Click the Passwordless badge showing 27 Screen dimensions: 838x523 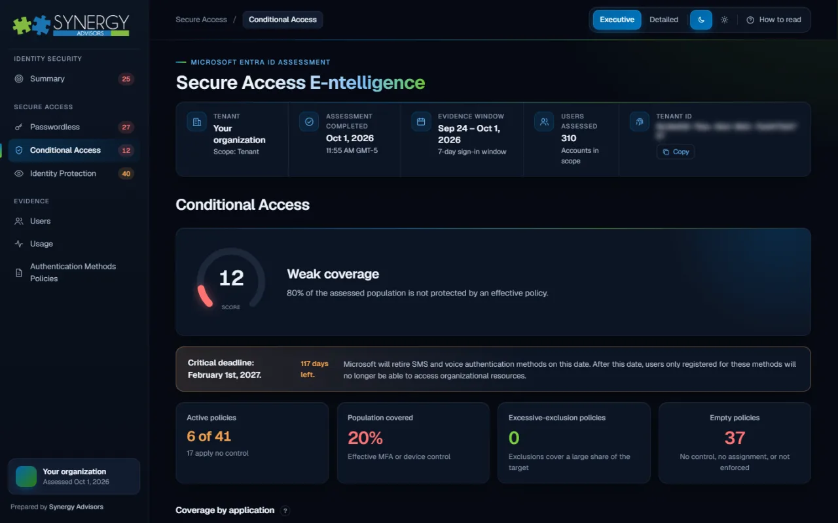[126, 127]
